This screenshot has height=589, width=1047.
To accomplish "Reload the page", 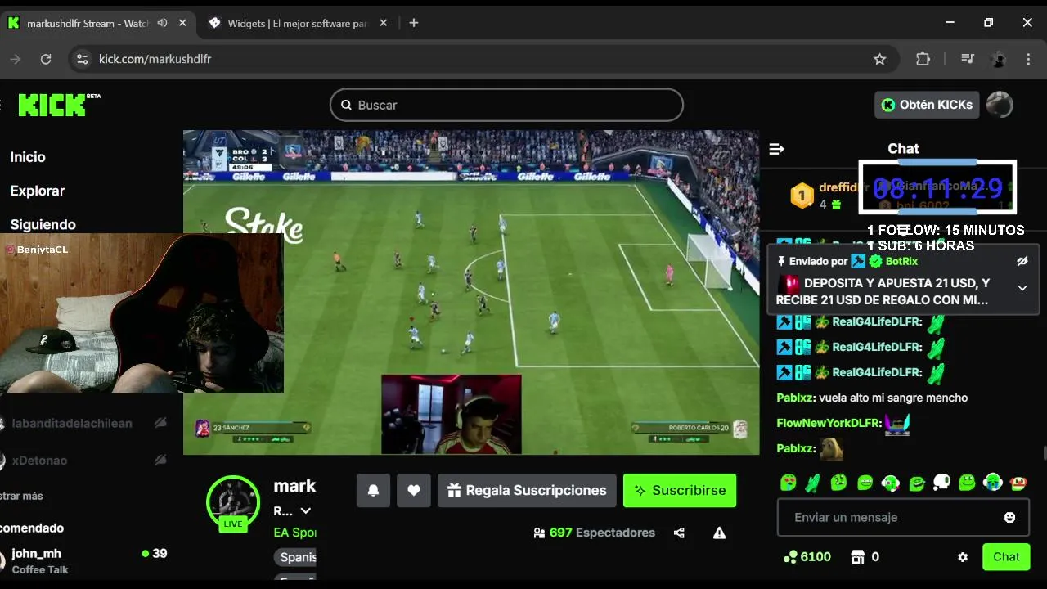I will (x=46, y=59).
